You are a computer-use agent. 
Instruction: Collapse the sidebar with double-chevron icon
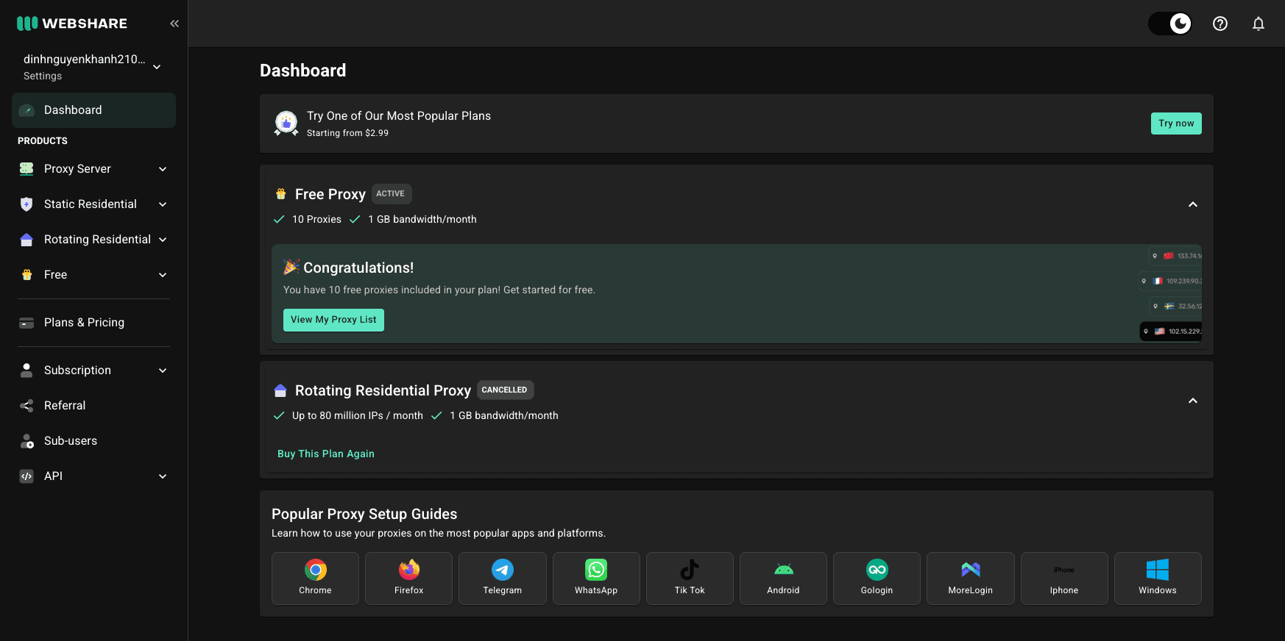pos(174,24)
